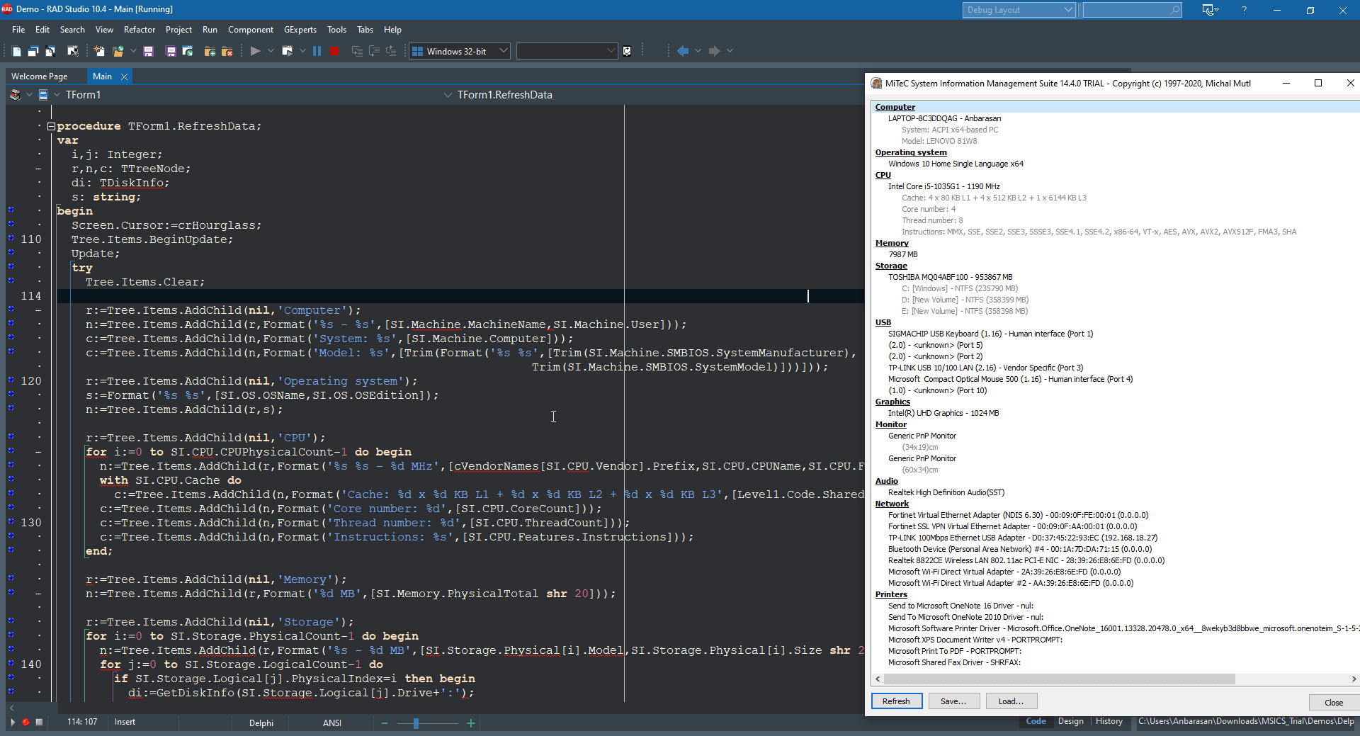Click the New Items toolbar icon
1360x736 pixels.
click(16, 51)
